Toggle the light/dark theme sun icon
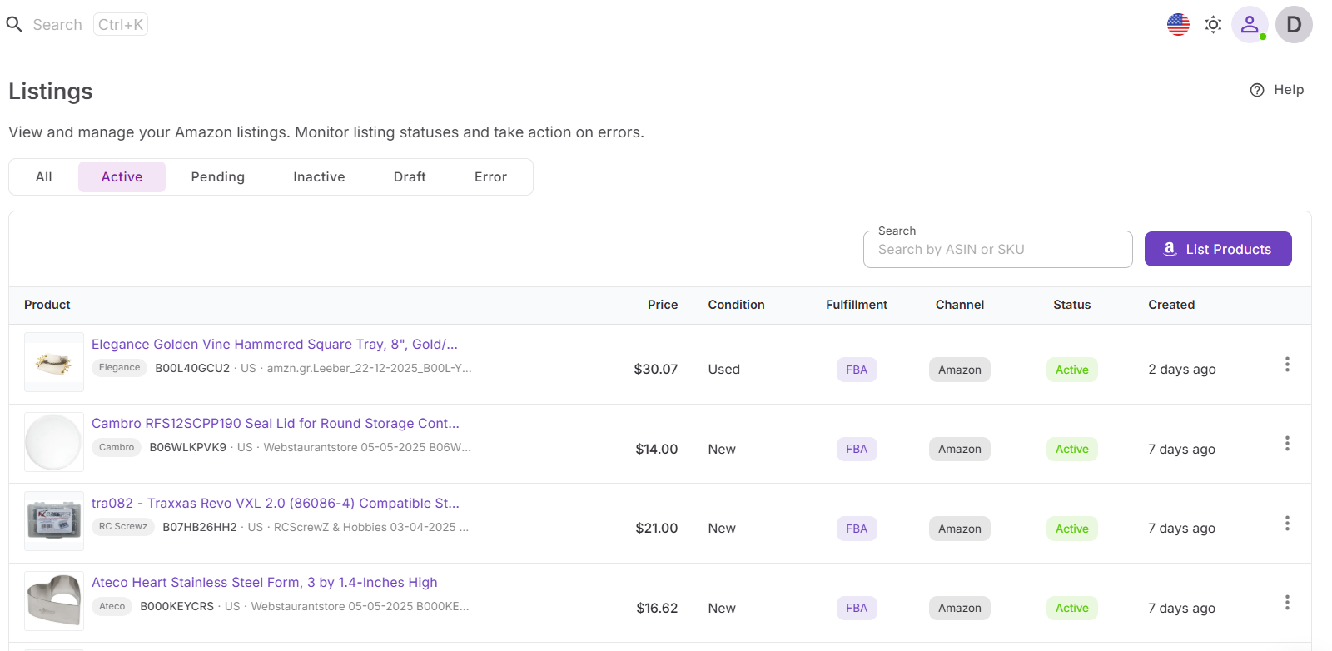1332x651 pixels. (x=1213, y=25)
